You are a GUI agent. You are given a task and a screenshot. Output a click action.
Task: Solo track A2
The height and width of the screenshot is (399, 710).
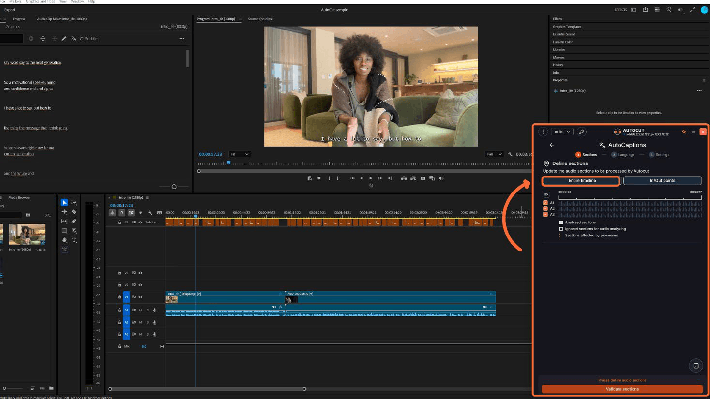pyautogui.click(x=148, y=322)
